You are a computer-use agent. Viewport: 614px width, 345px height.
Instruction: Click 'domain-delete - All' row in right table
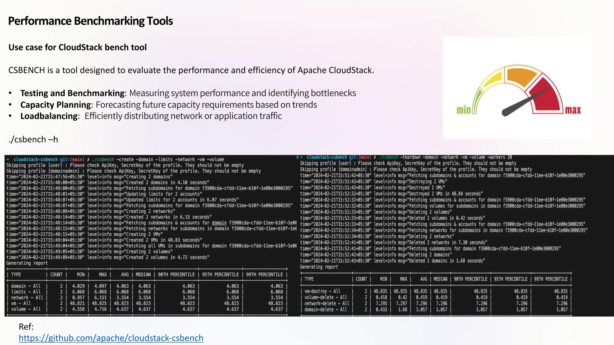436,310
